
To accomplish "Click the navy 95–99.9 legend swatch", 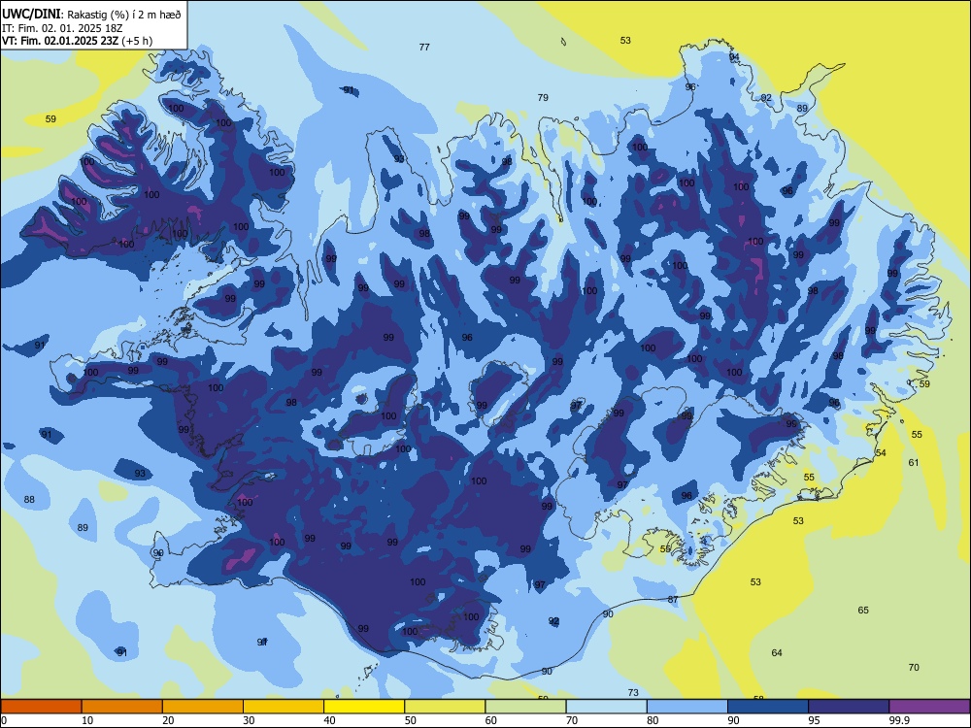I will coord(849,707).
